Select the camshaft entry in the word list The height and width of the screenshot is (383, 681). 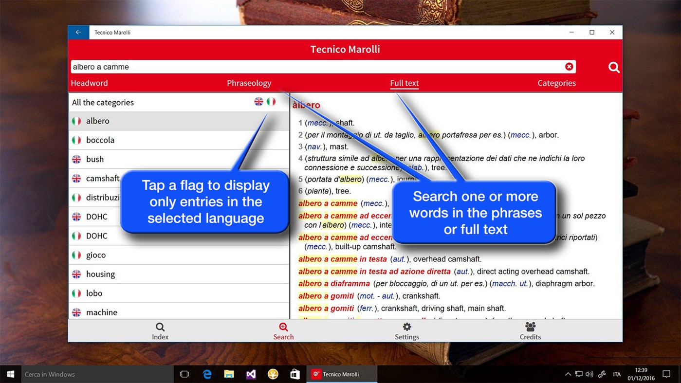click(x=104, y=178)
